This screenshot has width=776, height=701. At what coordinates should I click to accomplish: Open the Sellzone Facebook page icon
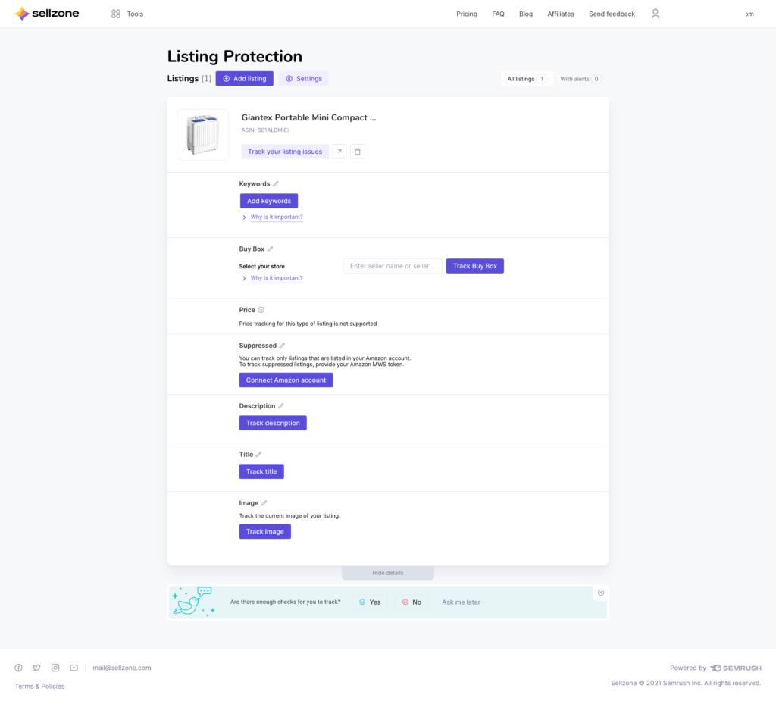click(x=19, y=668)
